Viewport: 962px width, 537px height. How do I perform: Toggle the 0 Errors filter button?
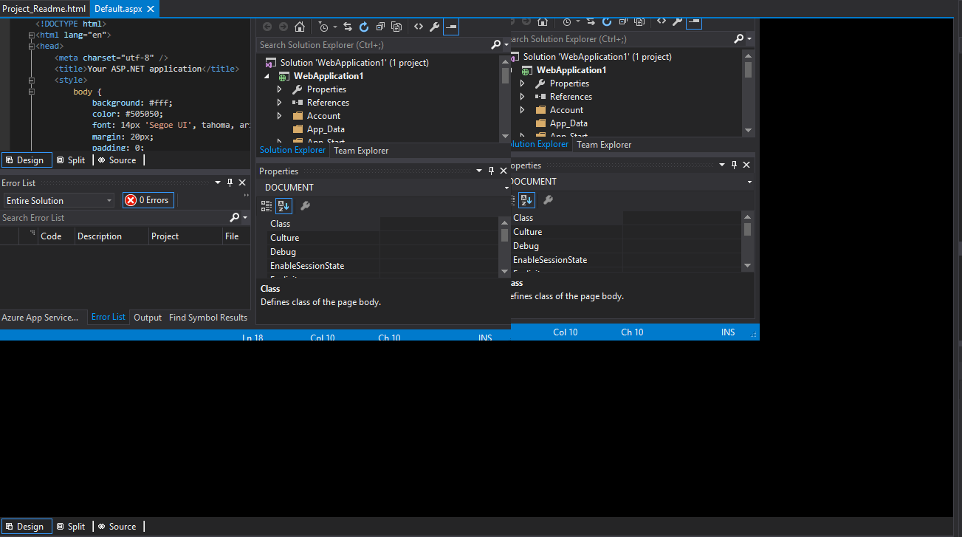[x=148, y=200]
